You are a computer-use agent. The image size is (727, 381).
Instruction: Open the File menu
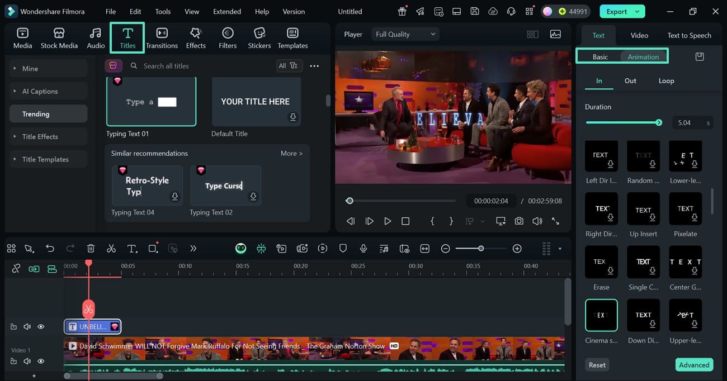pyautogui.click(x=111, y=11)
